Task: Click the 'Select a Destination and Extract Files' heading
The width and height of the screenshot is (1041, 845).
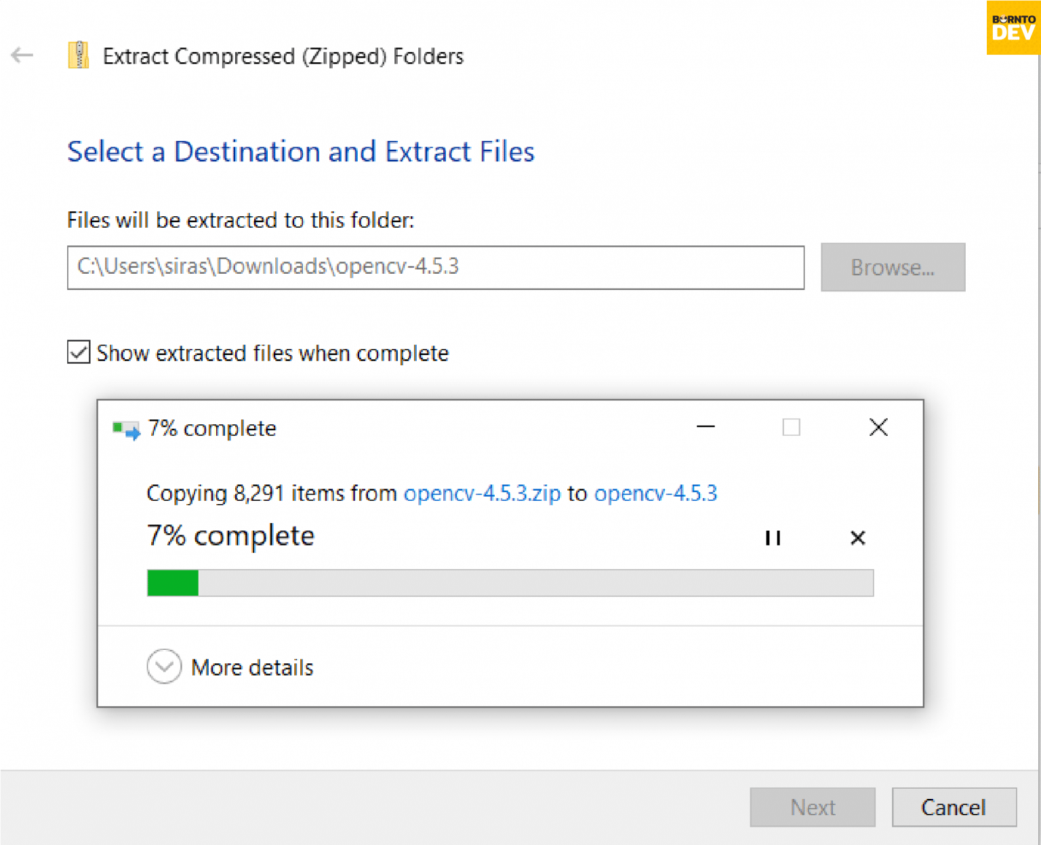Action: [x=300, y=152]
